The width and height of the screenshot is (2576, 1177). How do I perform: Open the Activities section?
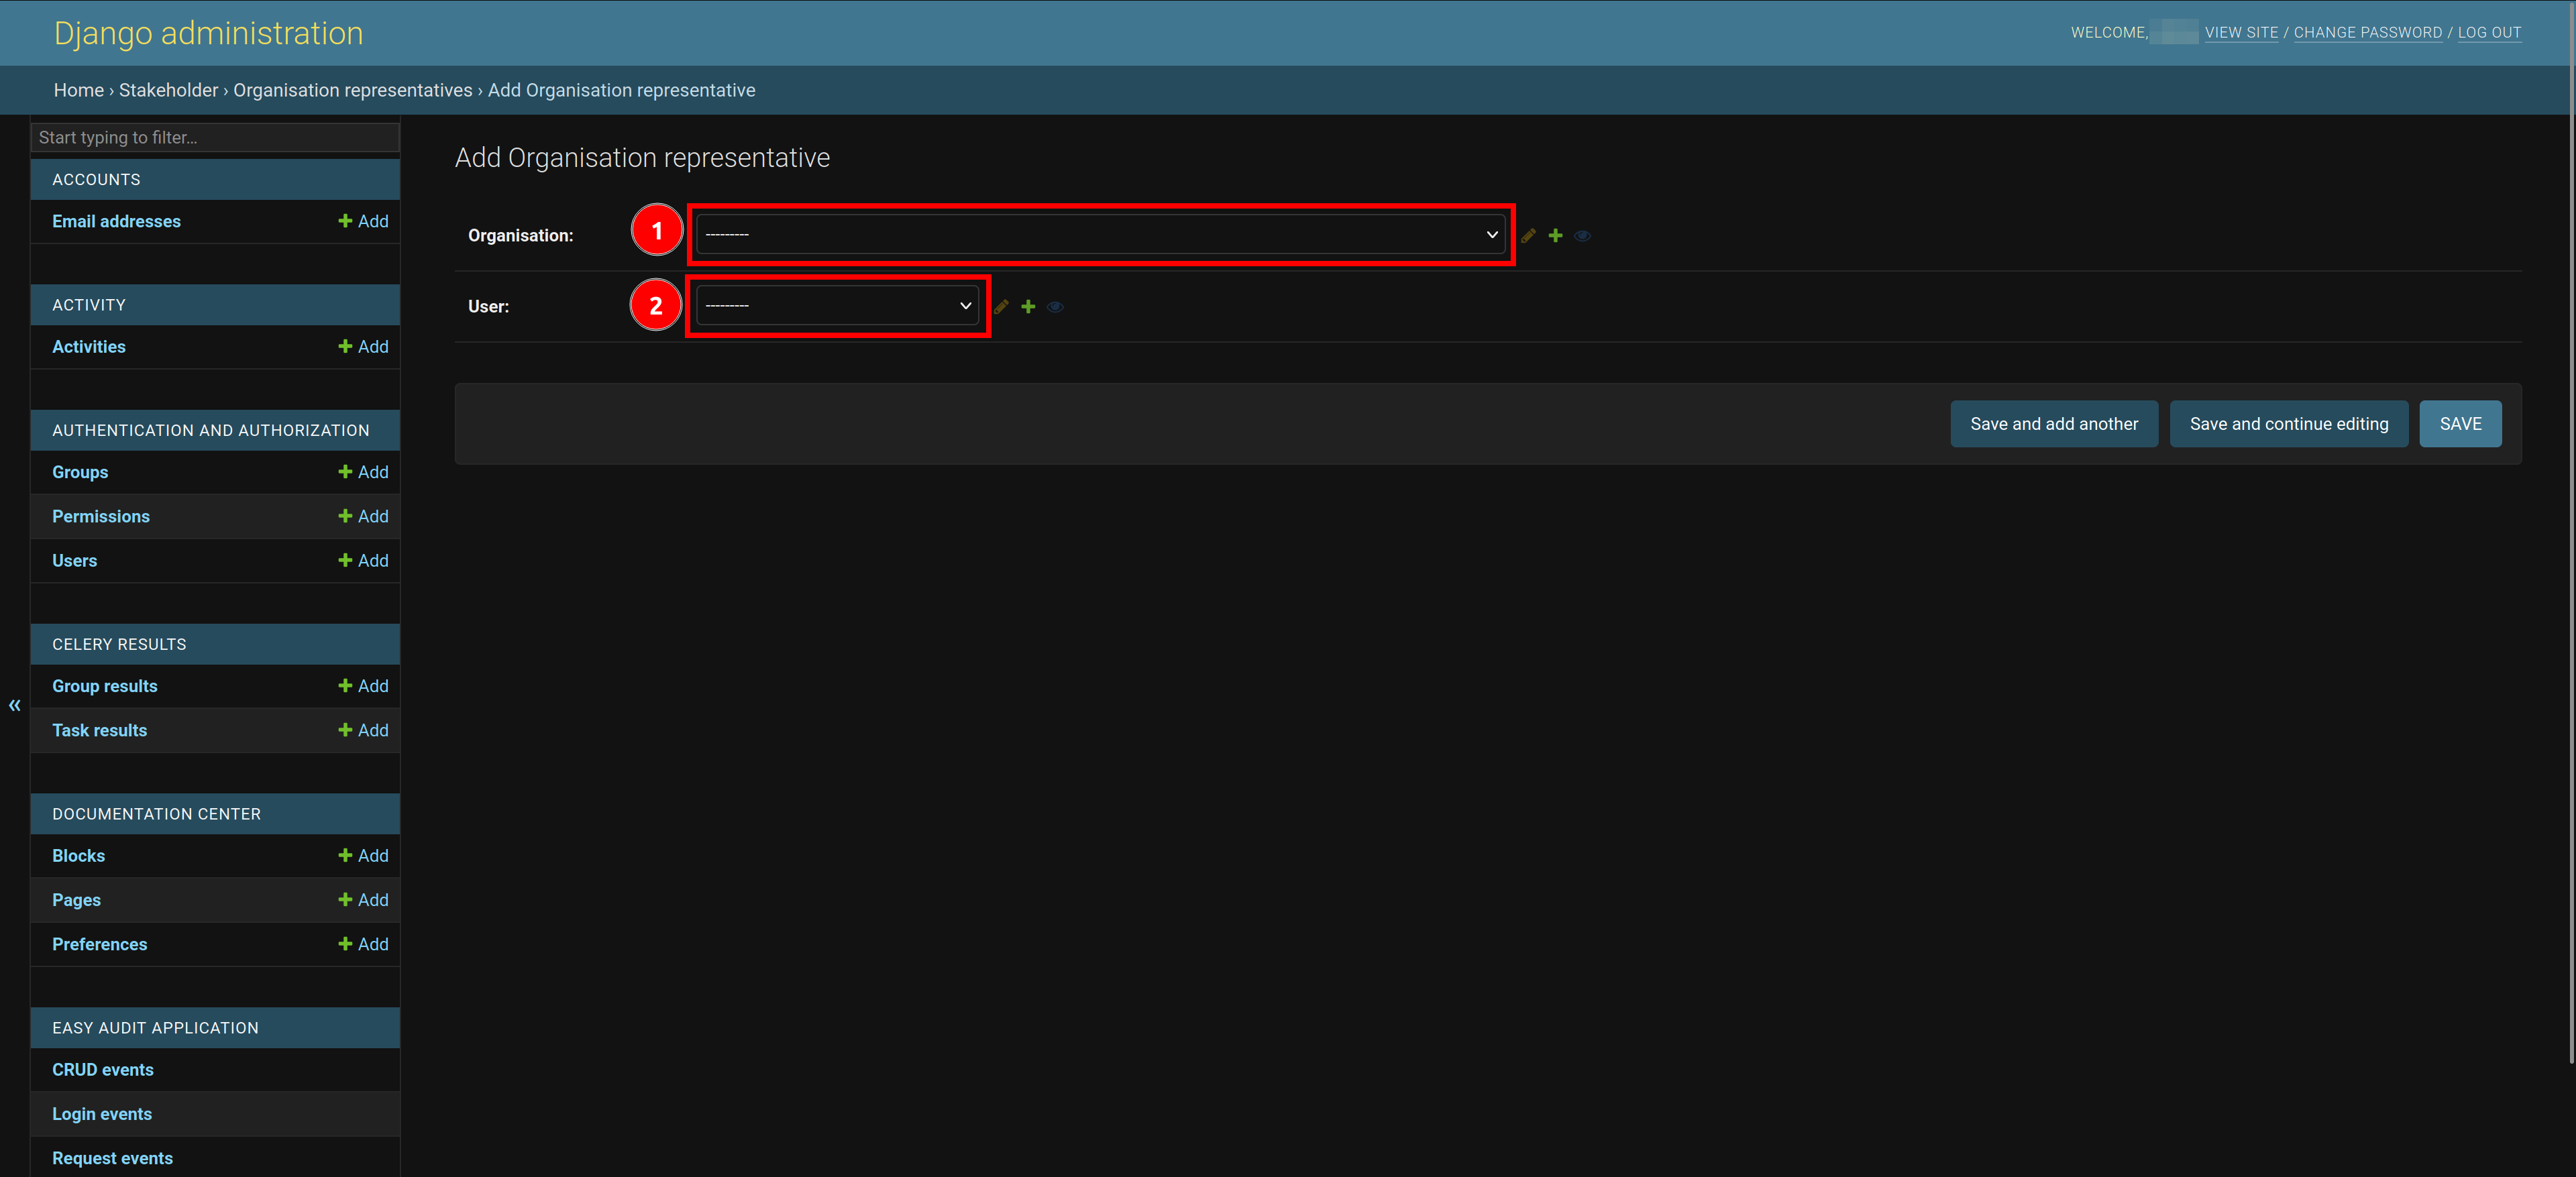(x=89, y=346)
